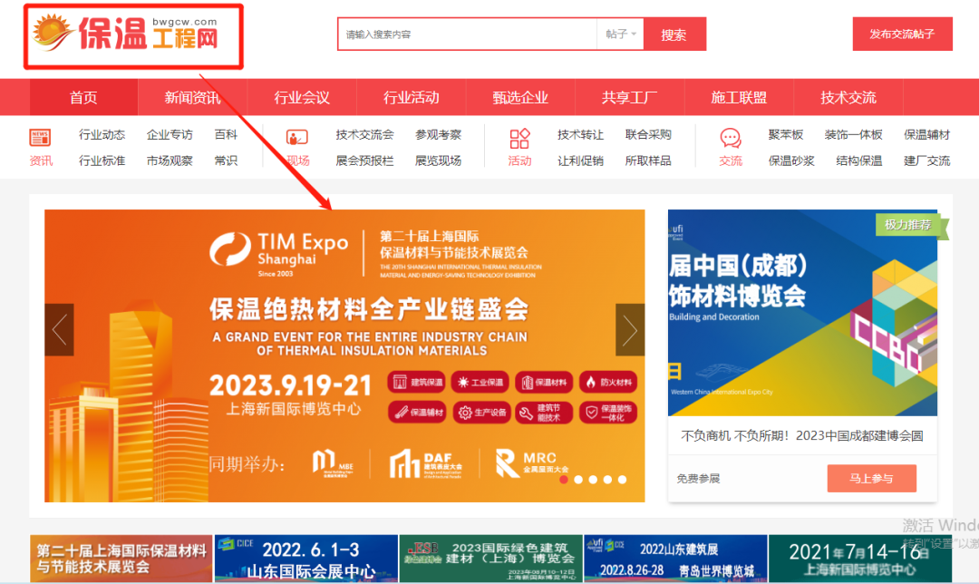Open the 甄选企业 nav tab
The image size is (979, 584).
(x=520, y=97)
